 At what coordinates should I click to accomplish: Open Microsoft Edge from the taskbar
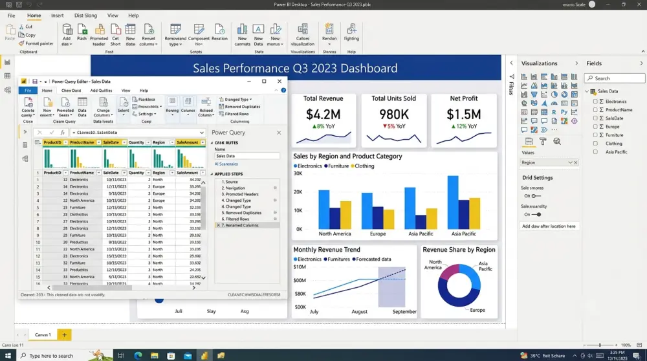(138, 355)
